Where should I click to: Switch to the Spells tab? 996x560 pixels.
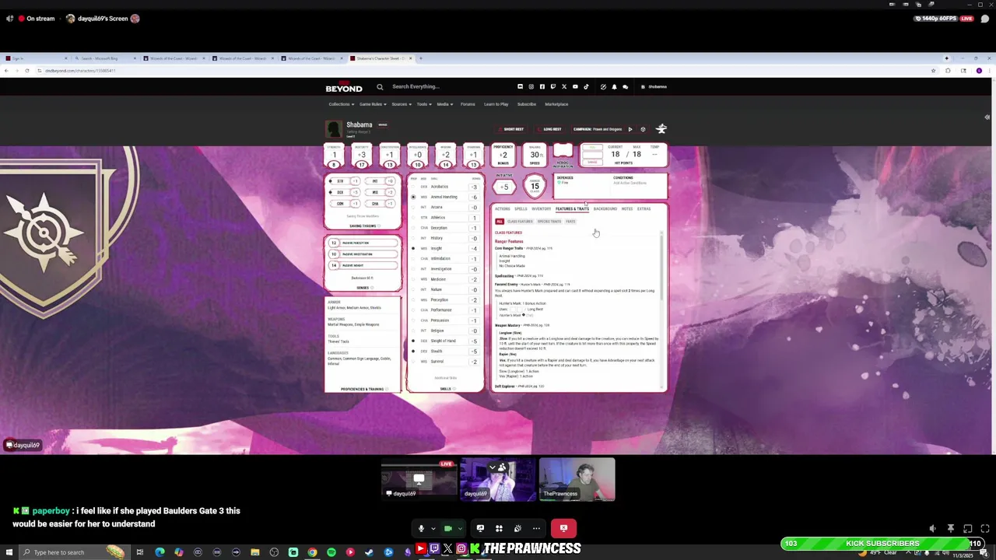pos(521,209)
